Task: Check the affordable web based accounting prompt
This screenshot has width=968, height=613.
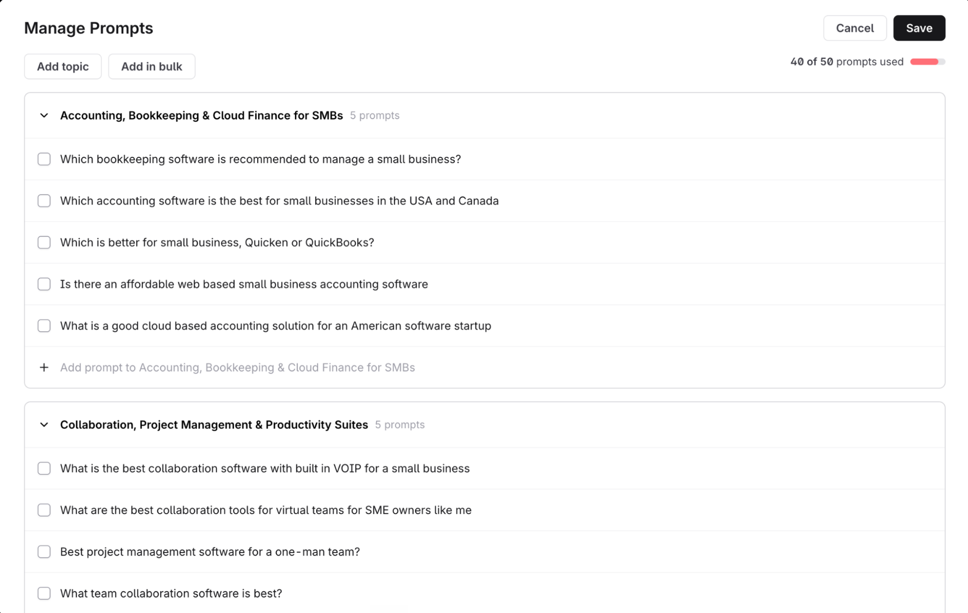Action: (44, 284)
